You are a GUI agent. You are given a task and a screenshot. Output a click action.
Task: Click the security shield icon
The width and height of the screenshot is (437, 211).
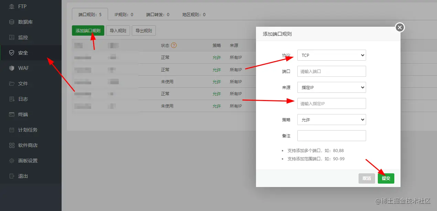click(x=12, y=53)
